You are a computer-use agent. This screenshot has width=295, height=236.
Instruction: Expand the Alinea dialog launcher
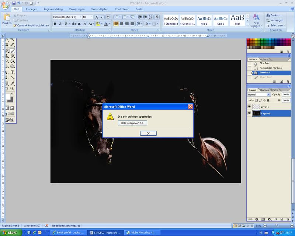pos(159,30)
